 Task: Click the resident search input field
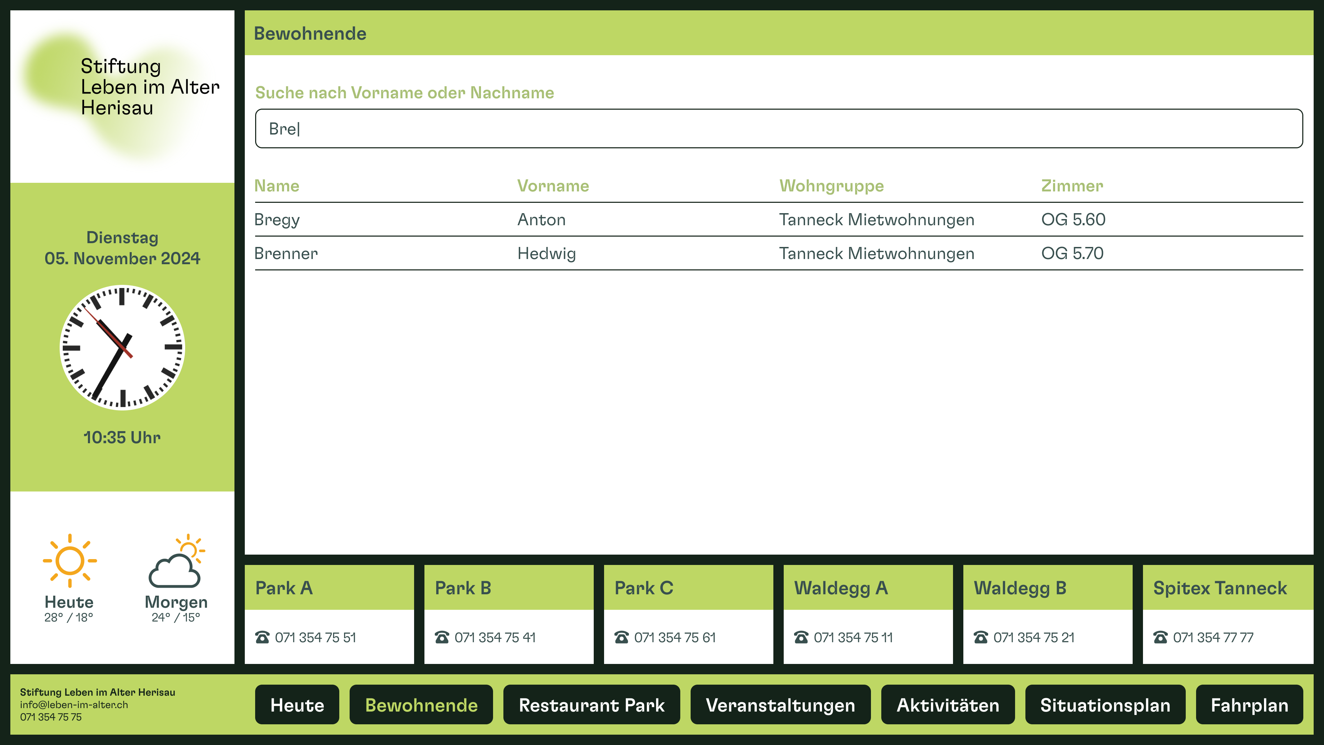pos(778,129)
